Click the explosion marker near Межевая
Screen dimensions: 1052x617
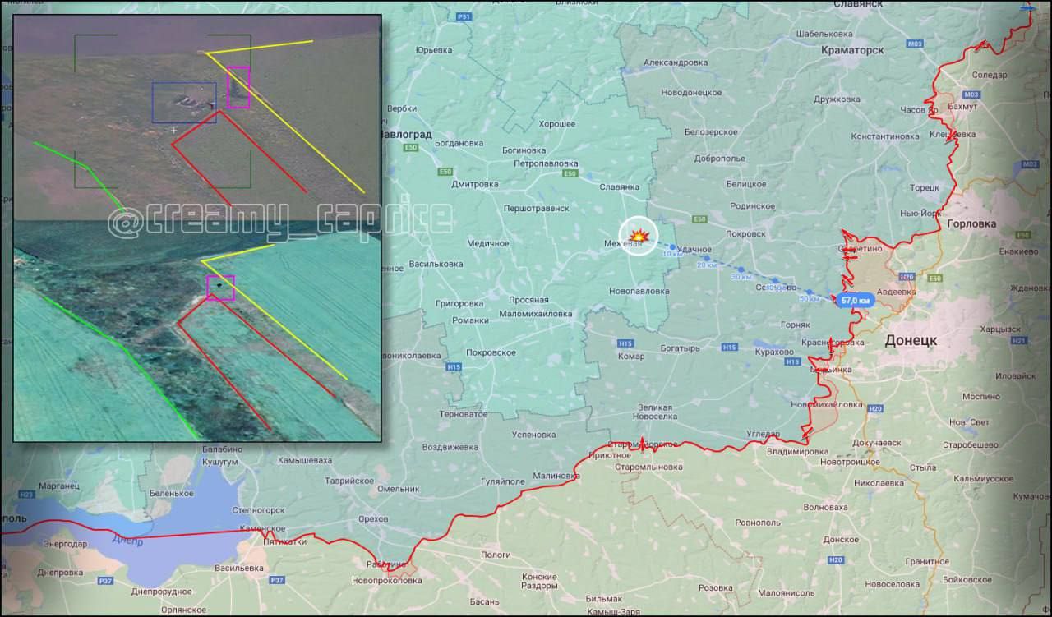point(639,237)
